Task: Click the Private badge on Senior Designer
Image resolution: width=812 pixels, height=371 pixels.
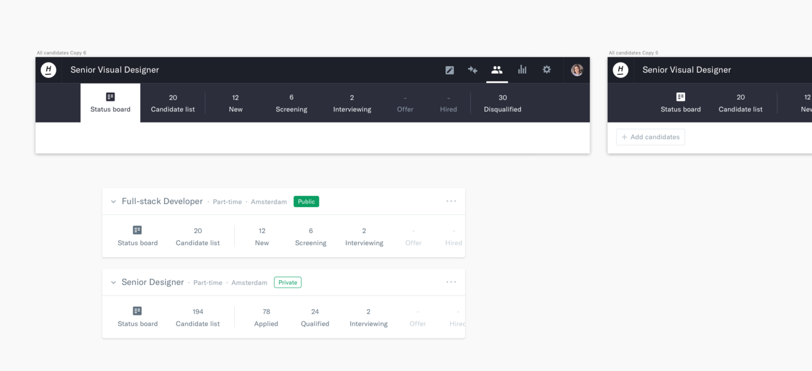Action: click(287, 283)
